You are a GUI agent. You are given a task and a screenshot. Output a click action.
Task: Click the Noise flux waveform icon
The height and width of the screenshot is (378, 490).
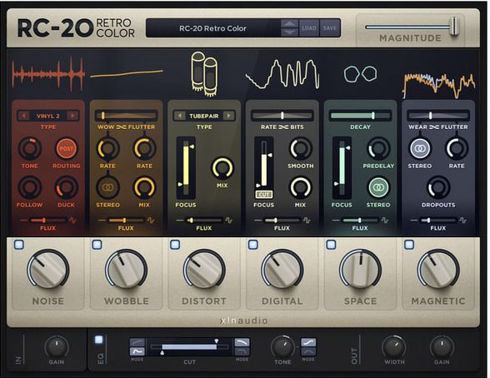pyautogui.click(x=72, y=221)
